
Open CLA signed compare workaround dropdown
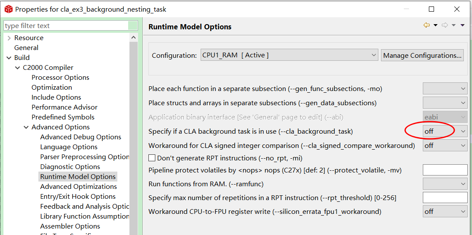pyautogui.click(x=445, y=146)
